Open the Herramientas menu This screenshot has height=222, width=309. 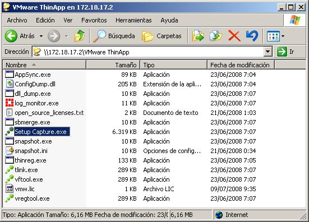click(x=133, y=20)
